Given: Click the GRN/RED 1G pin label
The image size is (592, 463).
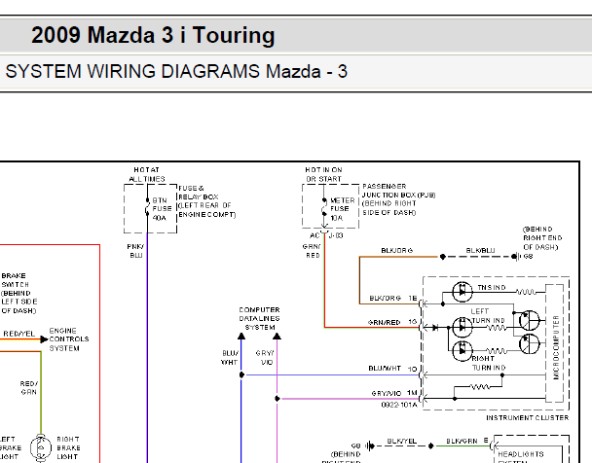Looking at the screenshot, I should click(392, 322).
